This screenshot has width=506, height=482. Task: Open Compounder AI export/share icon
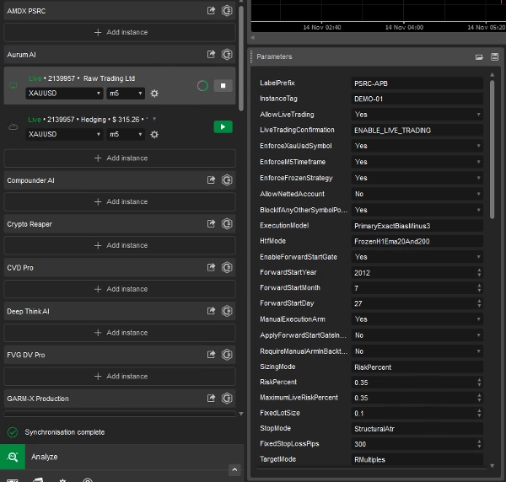tap(211, 179)
